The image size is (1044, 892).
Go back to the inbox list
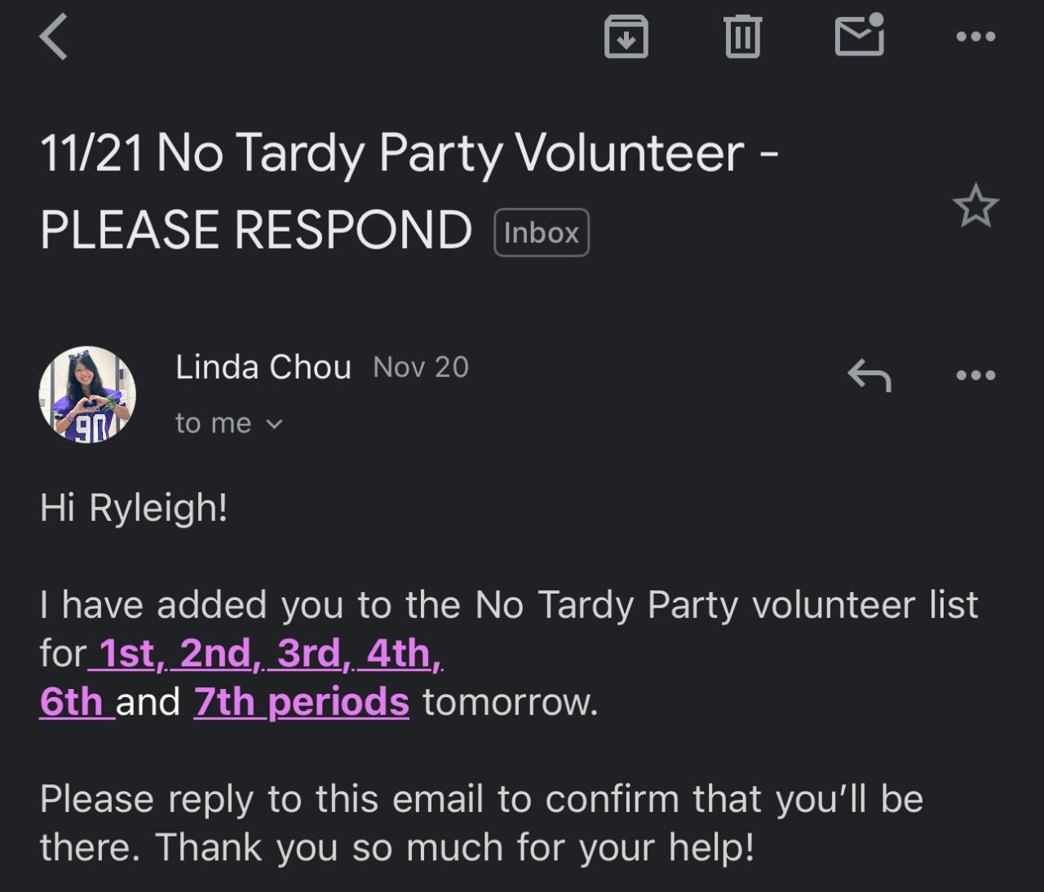coord(54,38)
